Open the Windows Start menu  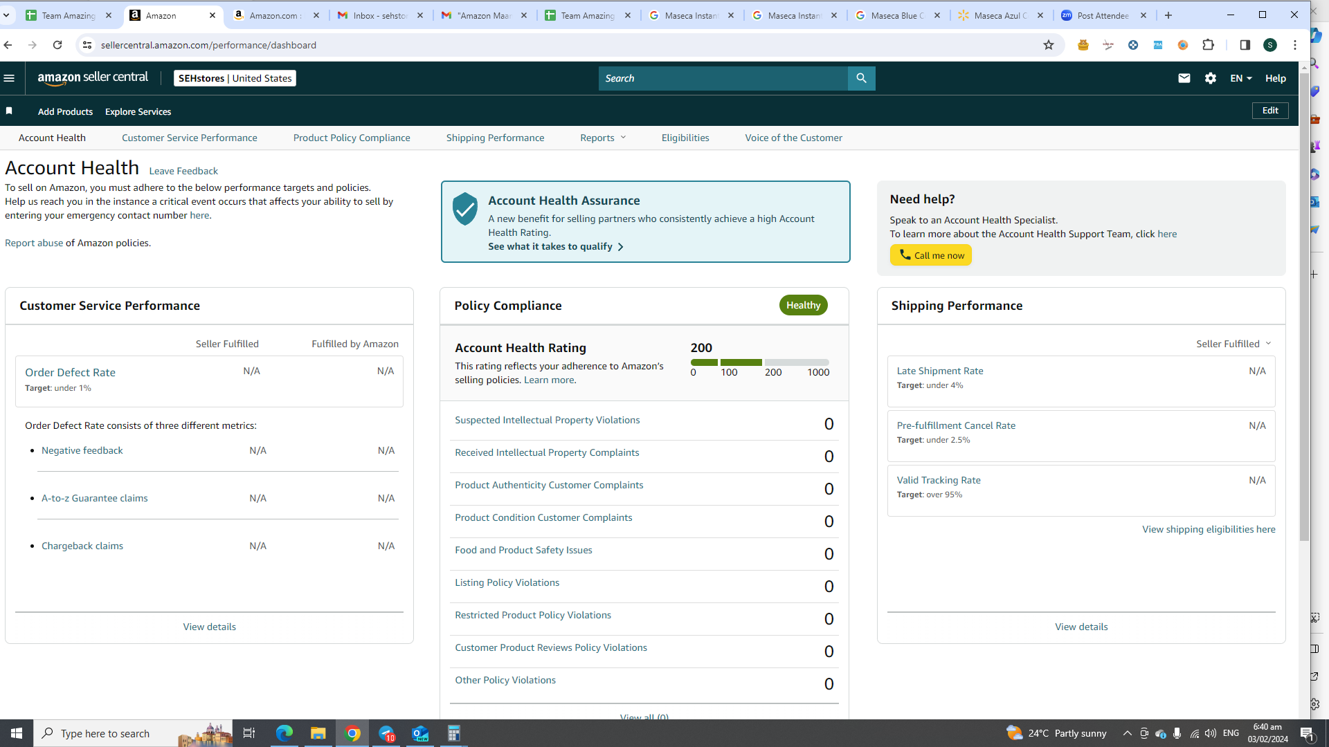17,733
